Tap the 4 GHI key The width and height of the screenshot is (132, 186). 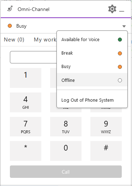point(25,102)
